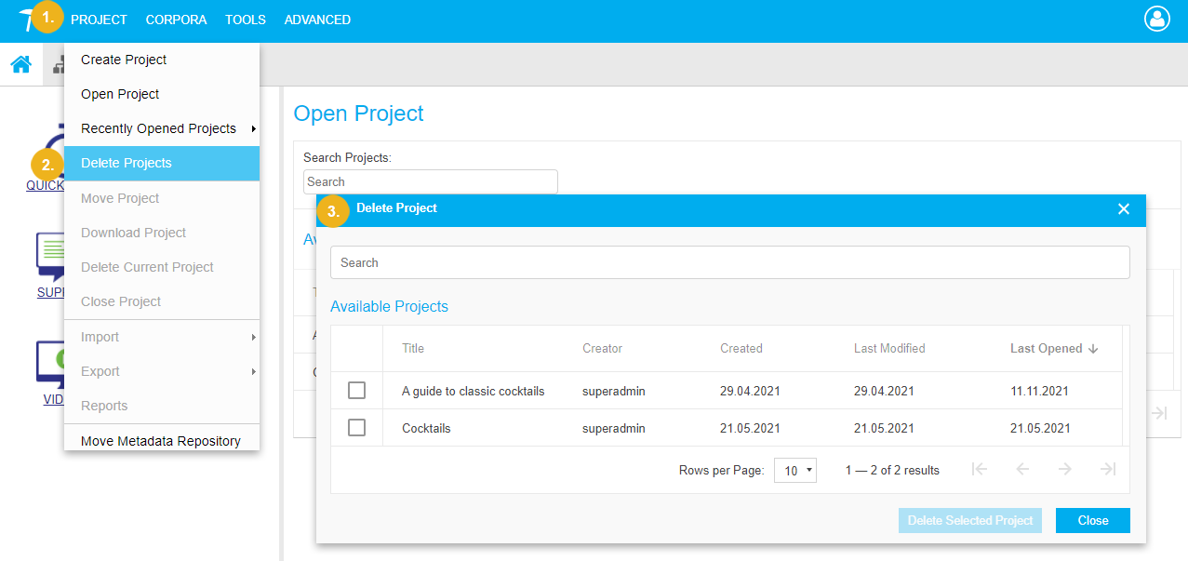This screenshot has height=561, width=1188.
Task: Expand the Import submenu
Action: pyautogui.click(x=161, y=337)
